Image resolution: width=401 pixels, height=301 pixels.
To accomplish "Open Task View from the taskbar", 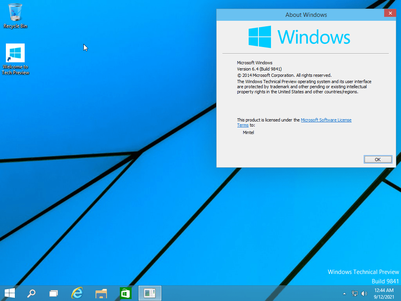I will (54, 293).
